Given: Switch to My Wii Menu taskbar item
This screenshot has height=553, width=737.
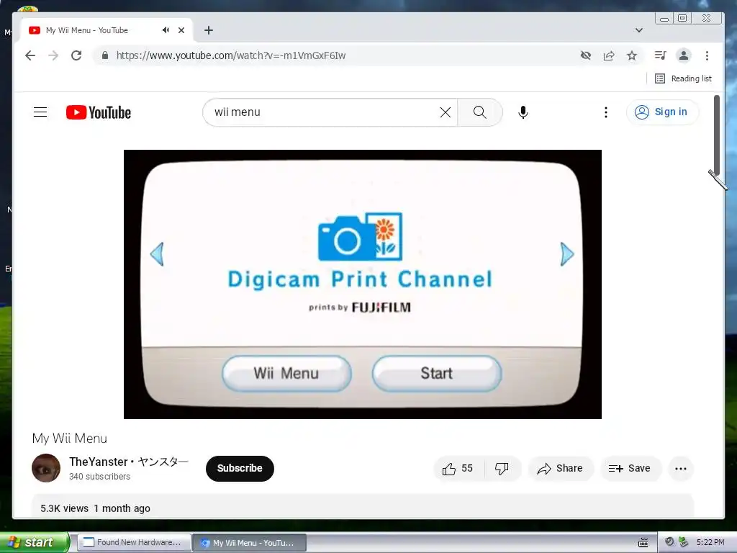Looking at the screenshot, I should point(250,543).
